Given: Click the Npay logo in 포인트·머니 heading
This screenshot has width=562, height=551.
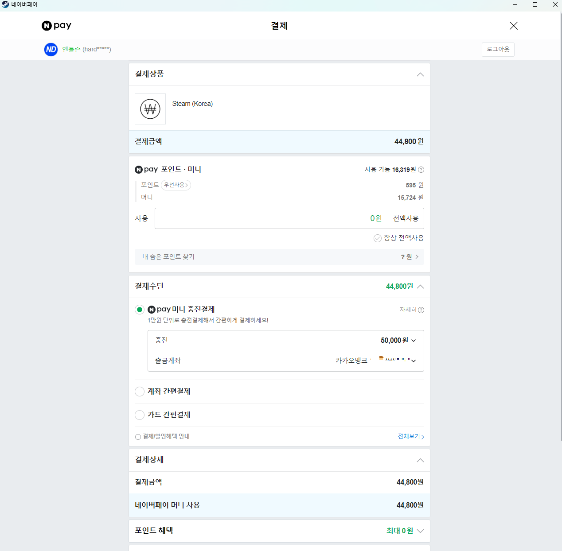Looking at the screenshot, I should tap(146, 169).
